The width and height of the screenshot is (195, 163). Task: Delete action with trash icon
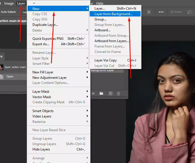tap(118, 93)
